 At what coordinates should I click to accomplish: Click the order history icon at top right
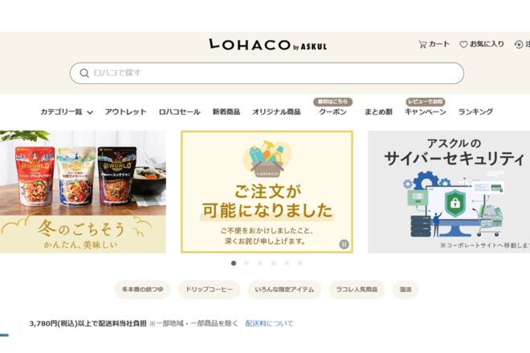pyautogui.click(x=519, y=44)
